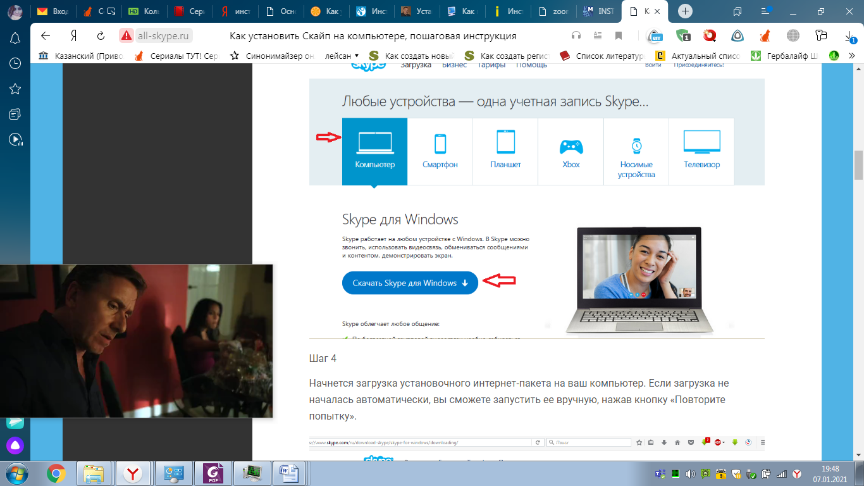Open favorites star icon in sidebar
864x486 pixels.
[15, 89]
